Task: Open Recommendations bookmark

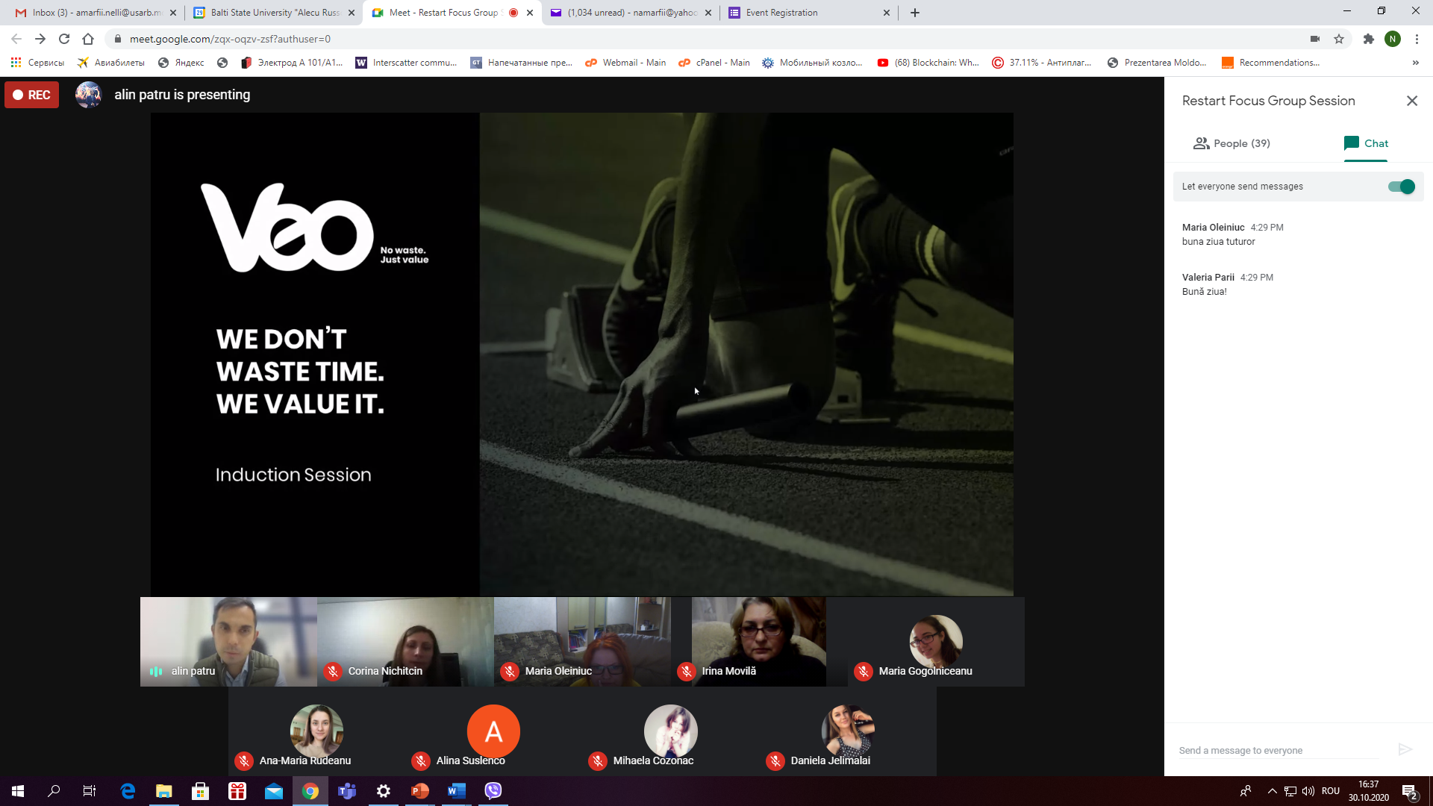Action: 1270,63
